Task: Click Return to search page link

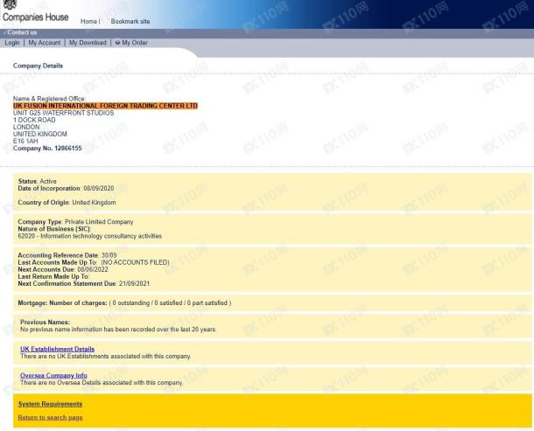Action: [x=50, y=417]
